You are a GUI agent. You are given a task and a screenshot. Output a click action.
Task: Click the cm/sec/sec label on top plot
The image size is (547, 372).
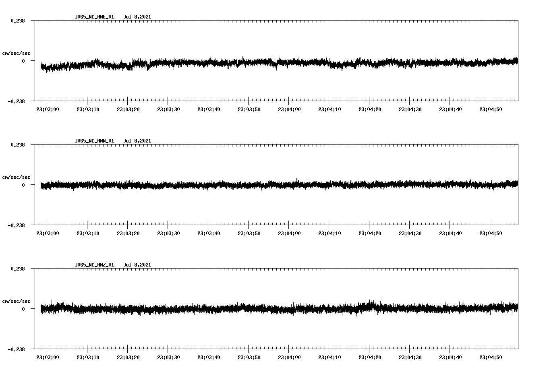click(17, 53)
